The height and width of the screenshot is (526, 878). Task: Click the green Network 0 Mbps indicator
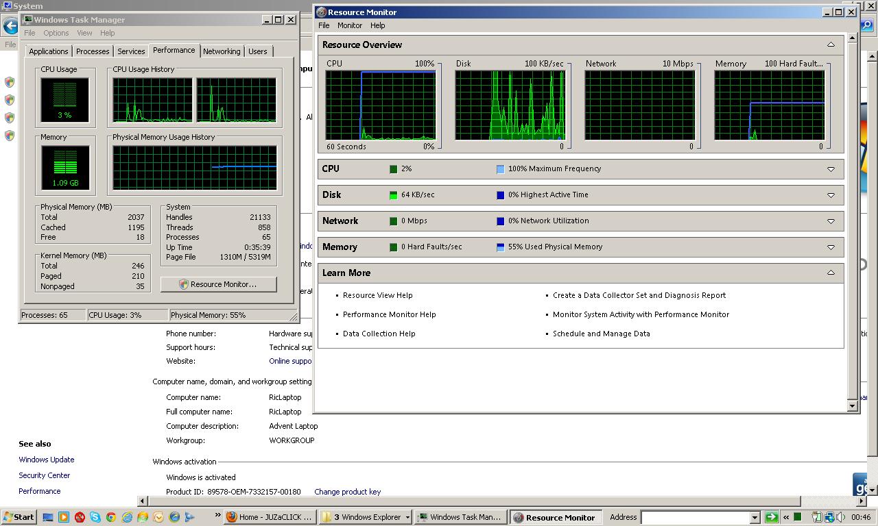tap(393, 221)
